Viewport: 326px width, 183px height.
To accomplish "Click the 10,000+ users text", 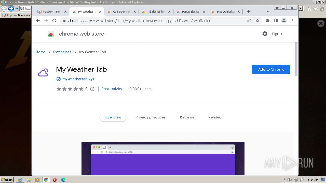I will tap(140, 89).
